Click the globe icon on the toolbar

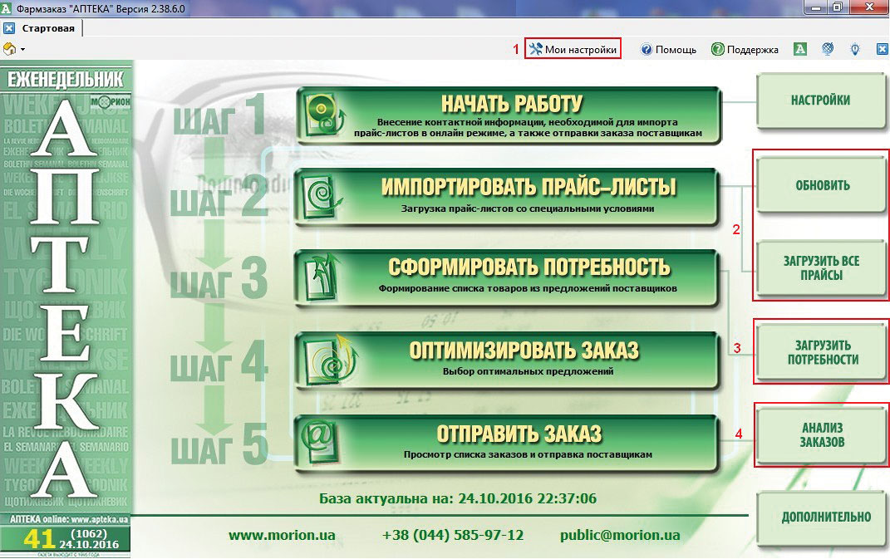click(828, 50)
